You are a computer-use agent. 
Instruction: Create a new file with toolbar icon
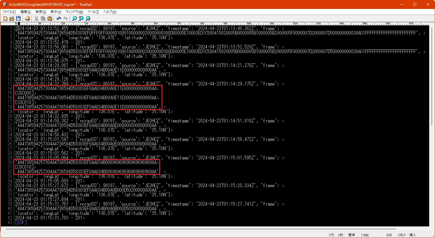[x=5, y=18]
